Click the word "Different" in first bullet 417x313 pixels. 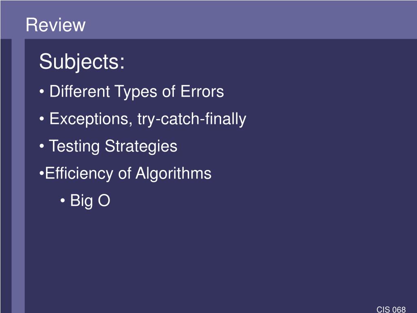pos(79,91)
